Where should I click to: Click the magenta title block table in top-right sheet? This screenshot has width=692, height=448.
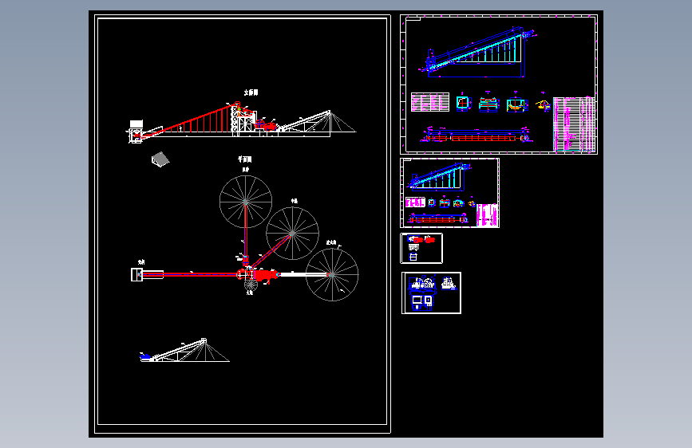pyautogui.click(x=574, y=124)
